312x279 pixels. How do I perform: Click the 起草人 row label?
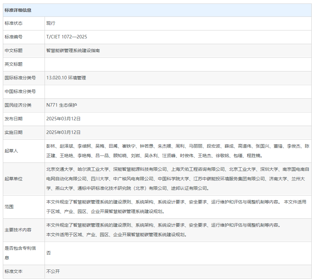coord(11,151)
